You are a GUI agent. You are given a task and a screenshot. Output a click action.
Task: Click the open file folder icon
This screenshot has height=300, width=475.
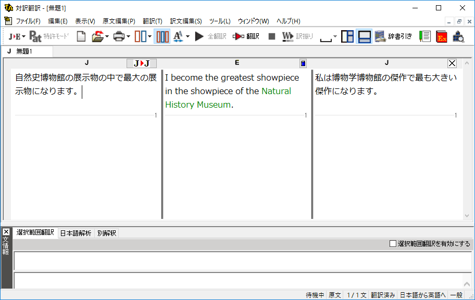[97, 36]
